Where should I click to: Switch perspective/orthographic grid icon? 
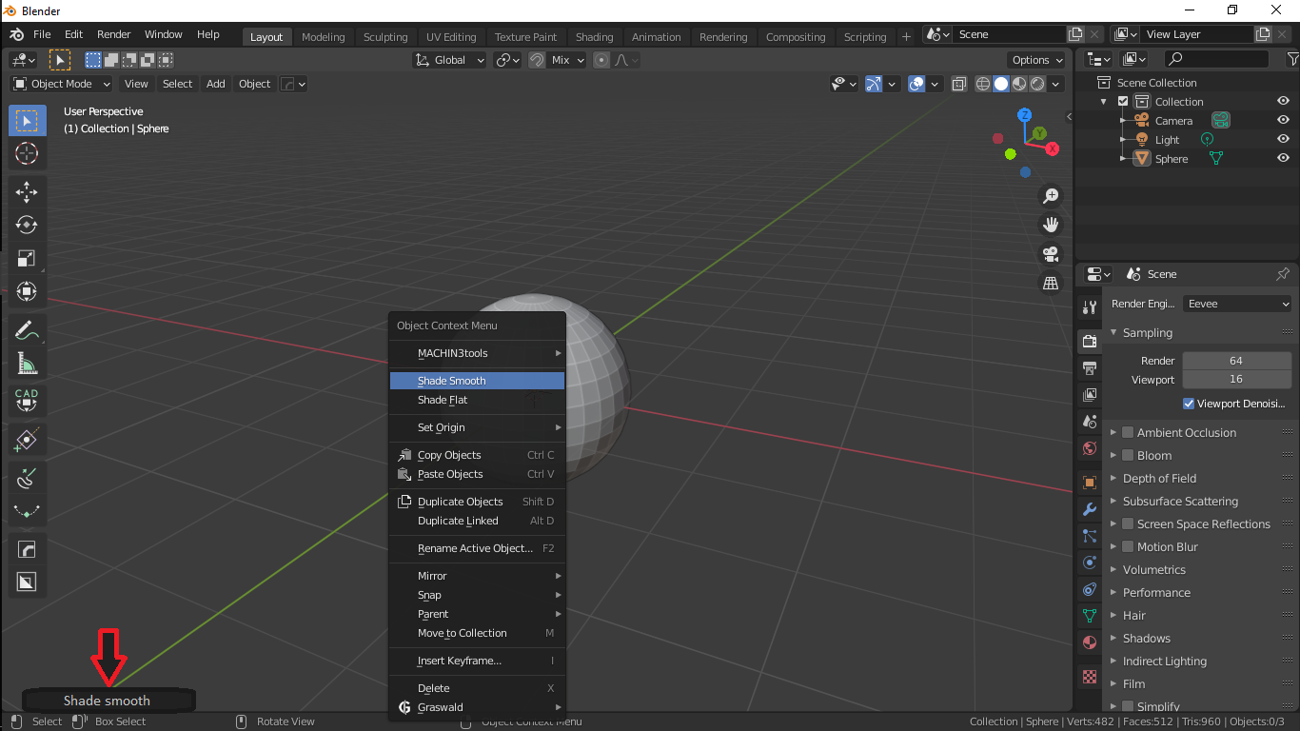pyautogui.click(x=1051, y=284)
